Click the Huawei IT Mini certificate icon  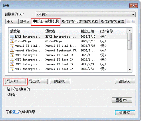tap(12, 46)
